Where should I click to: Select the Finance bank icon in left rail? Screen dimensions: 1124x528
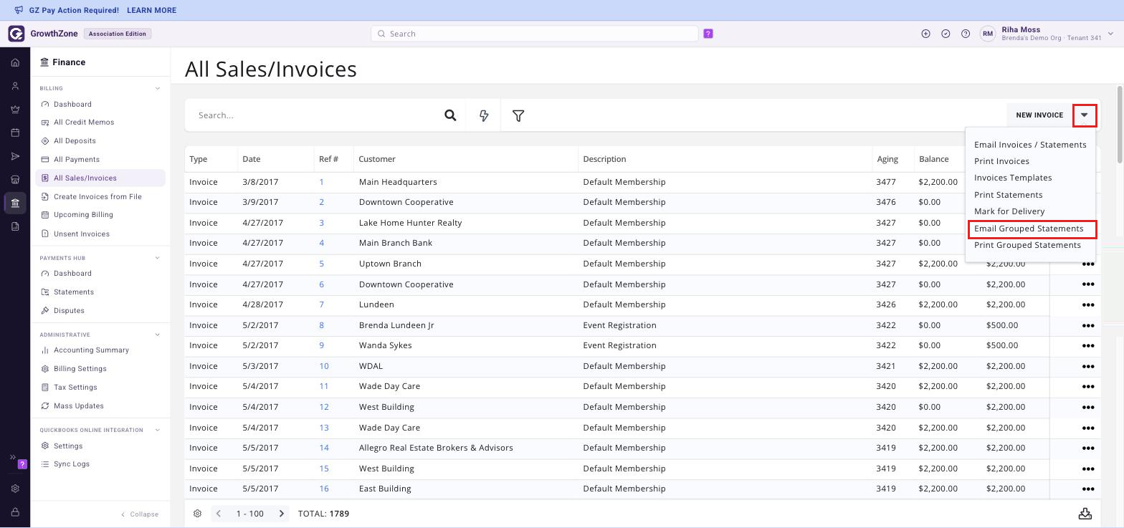(x=15, y=203)
